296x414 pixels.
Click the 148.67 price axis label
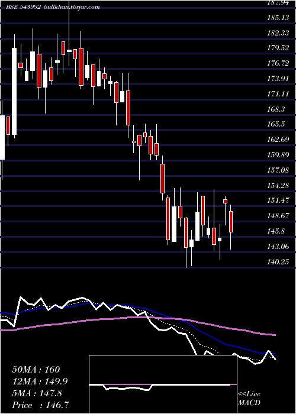(x=278, y=216)
